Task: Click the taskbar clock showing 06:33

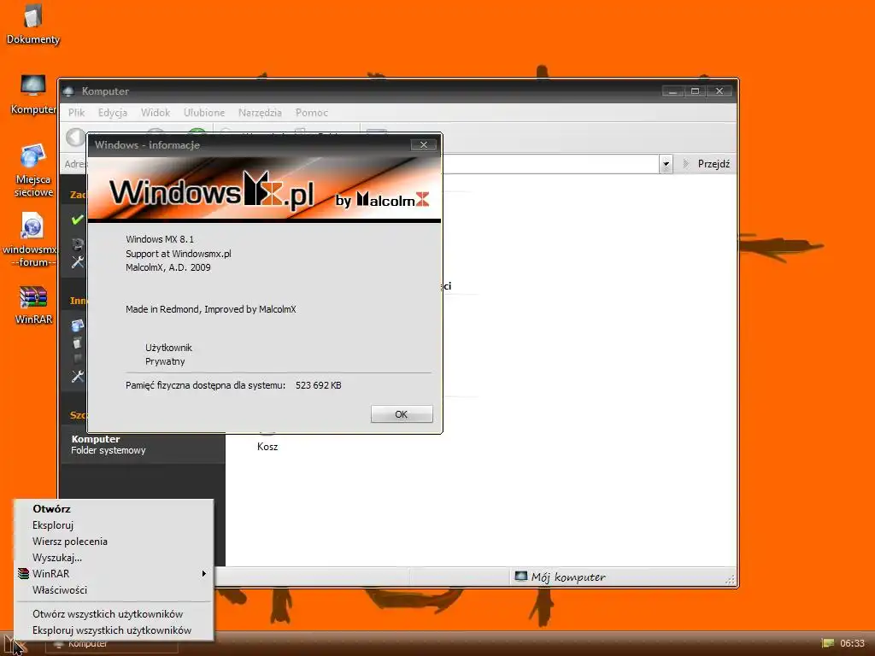Action: [852, 643]
